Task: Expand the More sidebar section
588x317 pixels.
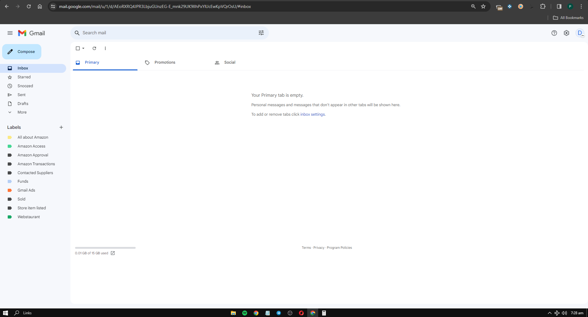Action: pos(33,112)
